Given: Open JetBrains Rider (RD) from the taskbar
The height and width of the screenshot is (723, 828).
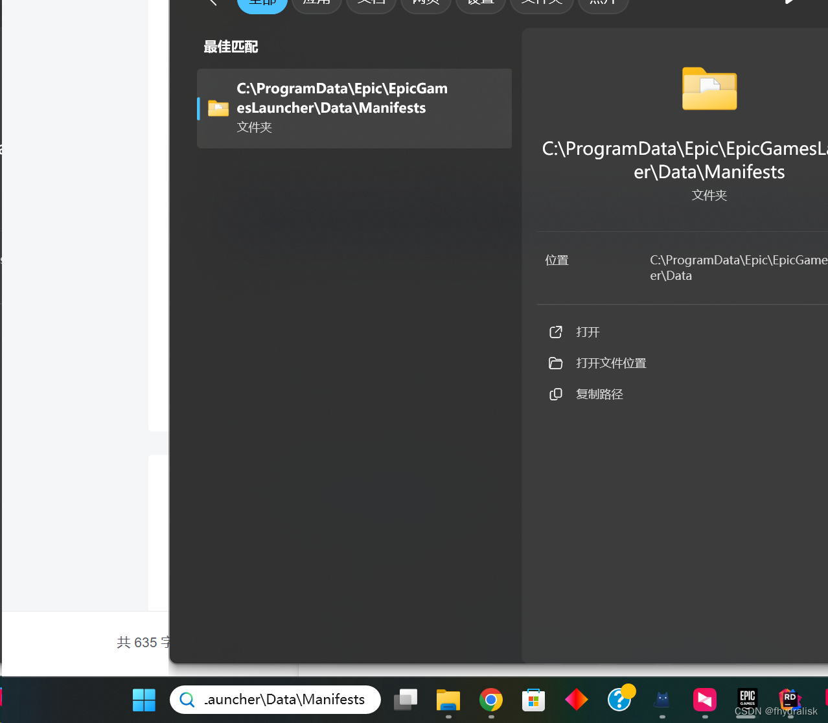Looking at the screenshot, I should coord(790,700).
